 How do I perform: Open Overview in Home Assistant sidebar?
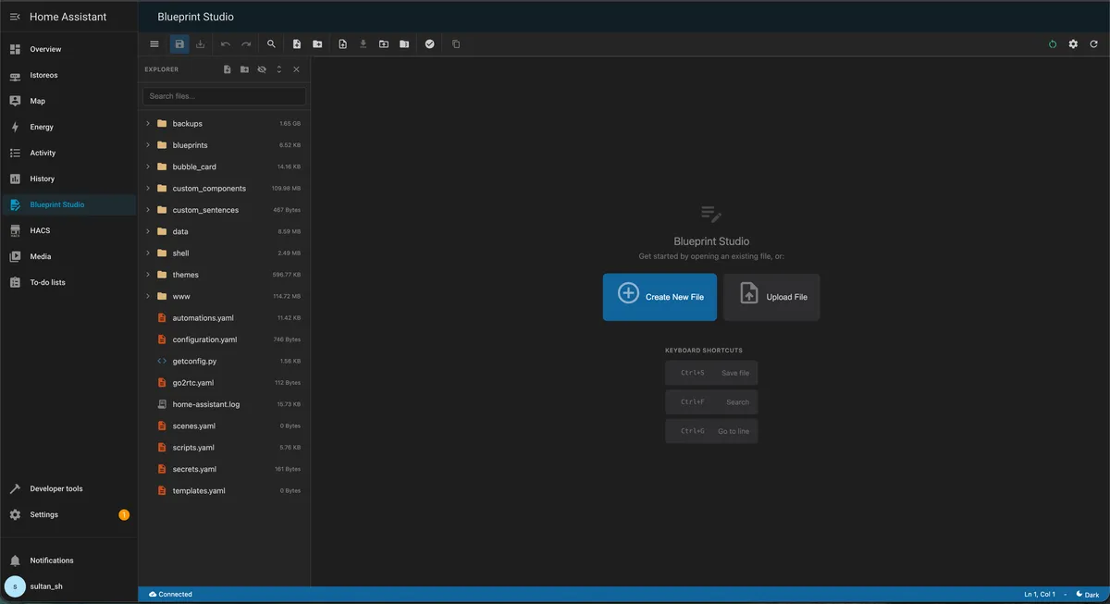click(68, 49)
